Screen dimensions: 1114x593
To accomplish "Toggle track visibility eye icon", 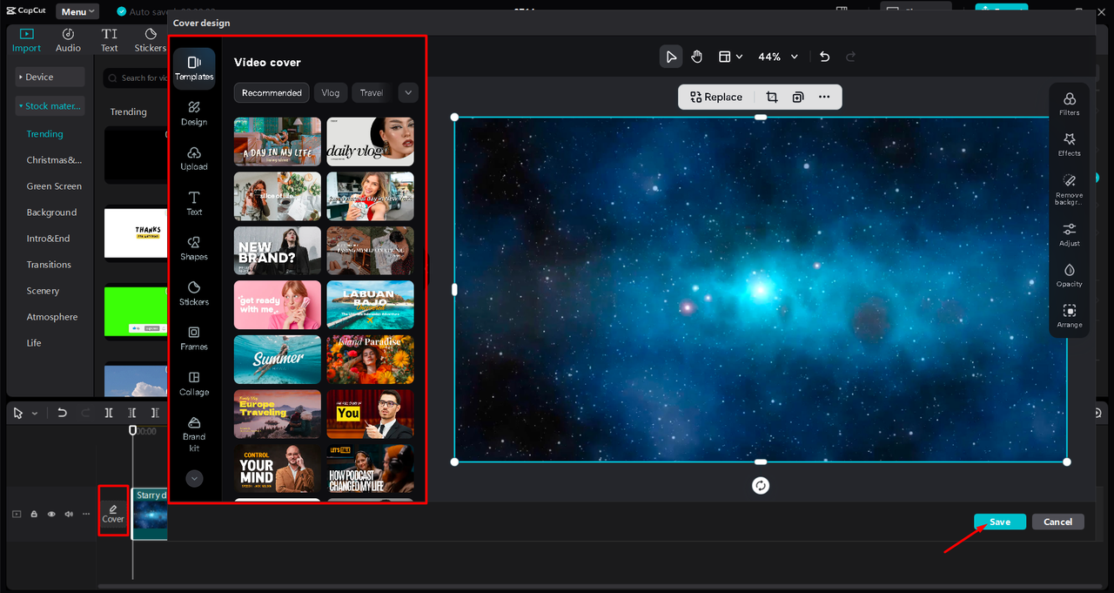I will [x=51, y=515].
